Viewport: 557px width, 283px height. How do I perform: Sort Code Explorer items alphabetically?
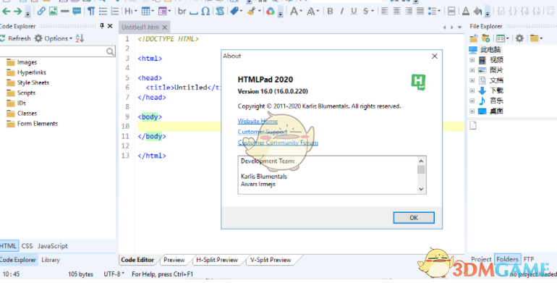(80, 38)
